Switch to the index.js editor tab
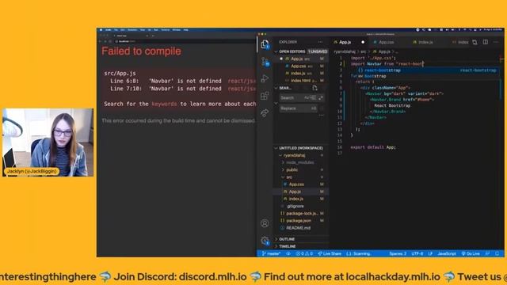The width and height of the screenshot is (507, 285). point(425,42)
